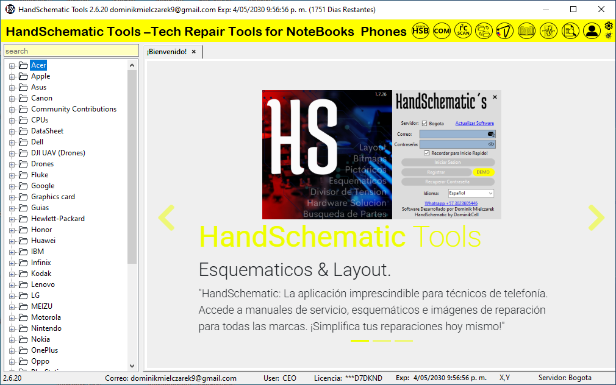Viewport: 616px width, 385px height.
Task: Open the settings gear icon
Action: [609, 26]
